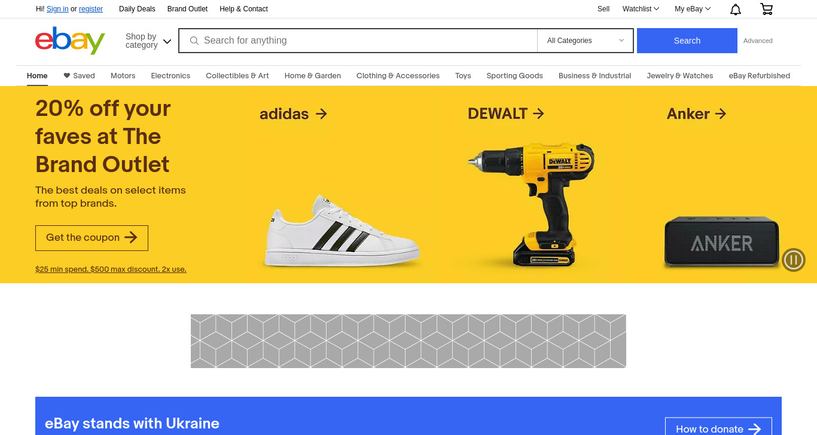Click the magnifier icon in search box
This screenshot has width=817, height=435.
pos(194,41)
